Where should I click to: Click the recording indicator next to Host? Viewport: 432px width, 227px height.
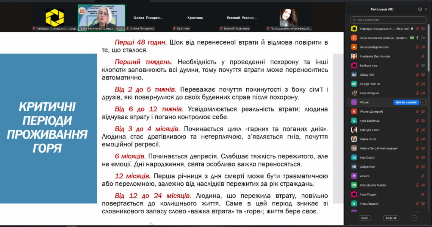412,29
